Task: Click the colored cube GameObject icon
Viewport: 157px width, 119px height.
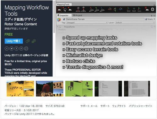Action: 59,20
